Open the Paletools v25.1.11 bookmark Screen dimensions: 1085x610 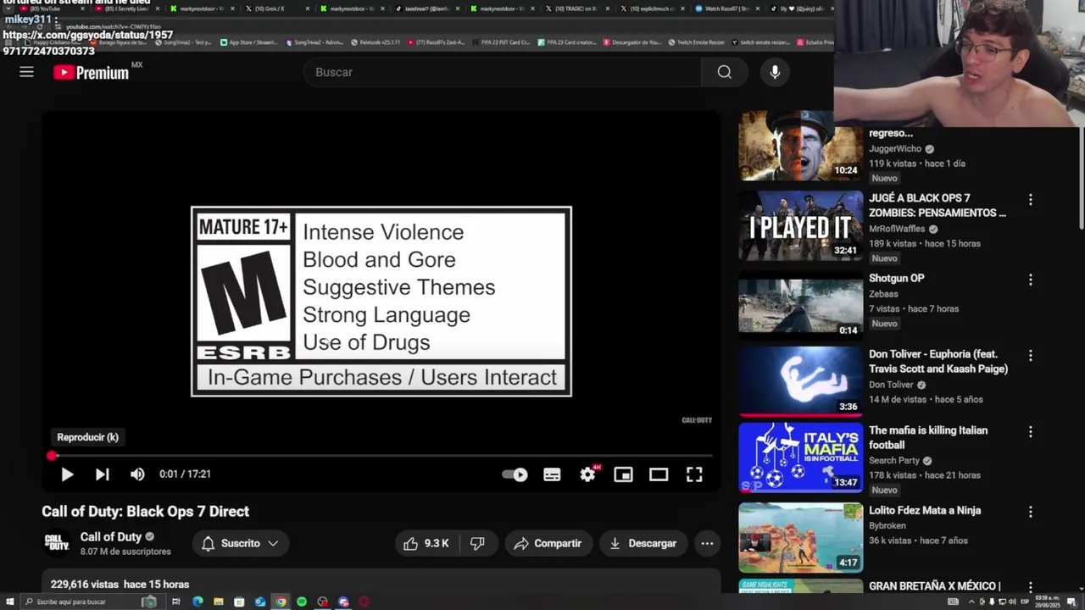pos(375,42)
